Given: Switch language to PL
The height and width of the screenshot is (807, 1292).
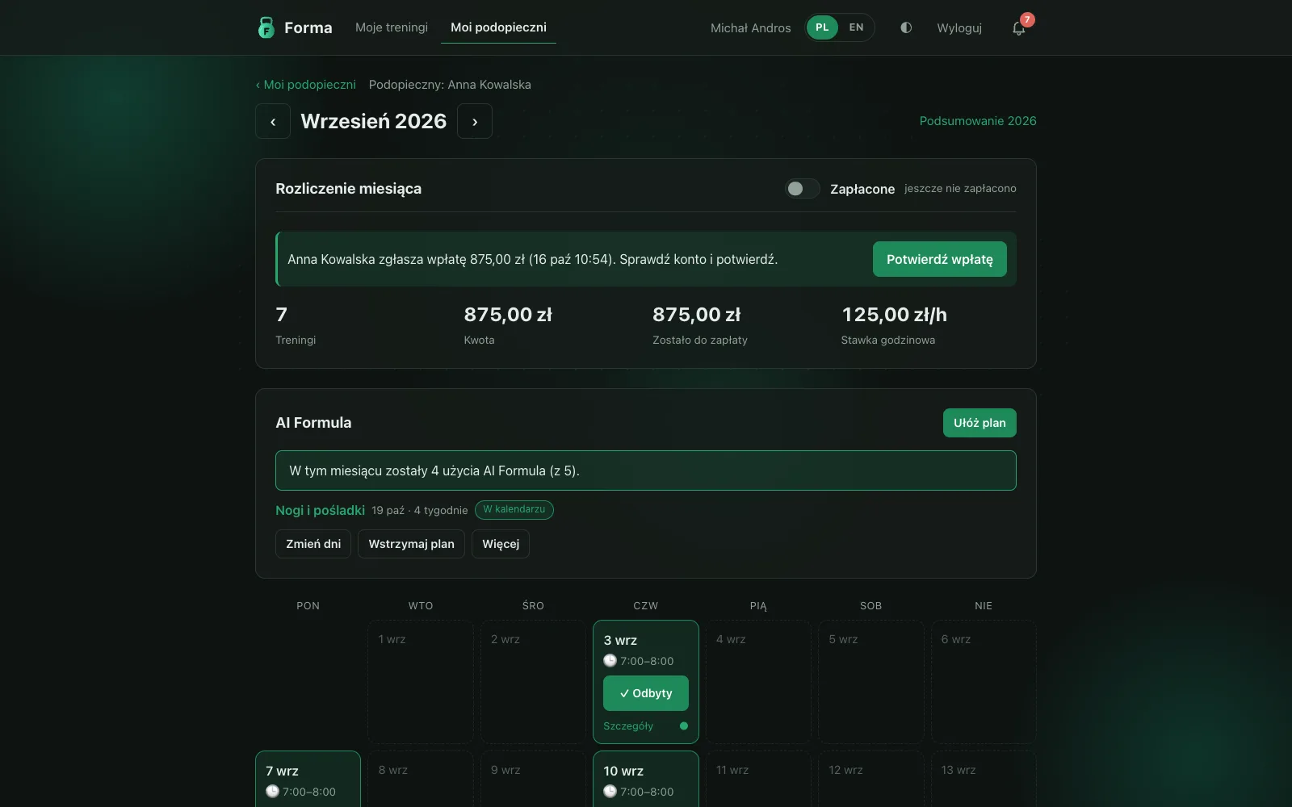Looking at the screenshot, I should pyautogui.click(x=822, y=27).
